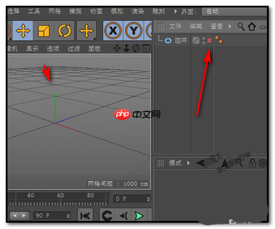Expand more Object Manager menus arrow
The height and width of the screenshot is (229, 275).
point(230,27)
